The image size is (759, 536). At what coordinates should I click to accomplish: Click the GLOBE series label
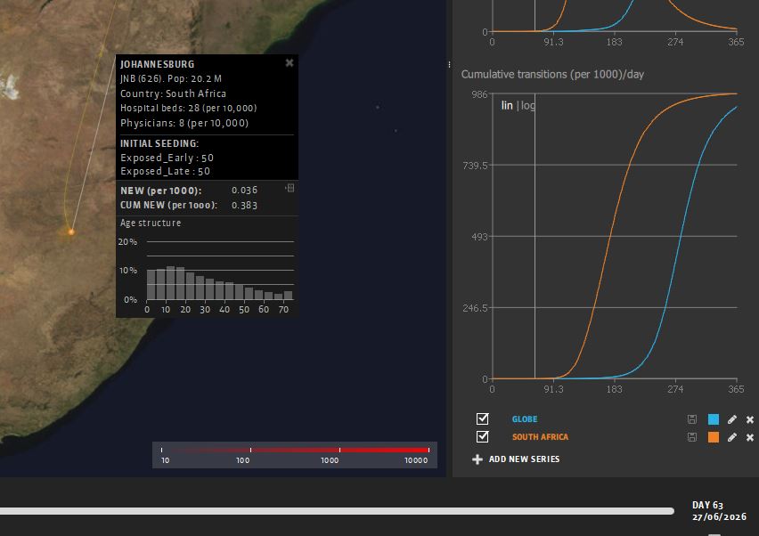(x=525, y=419)
